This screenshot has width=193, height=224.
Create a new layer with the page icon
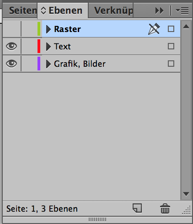coord(137,208)
